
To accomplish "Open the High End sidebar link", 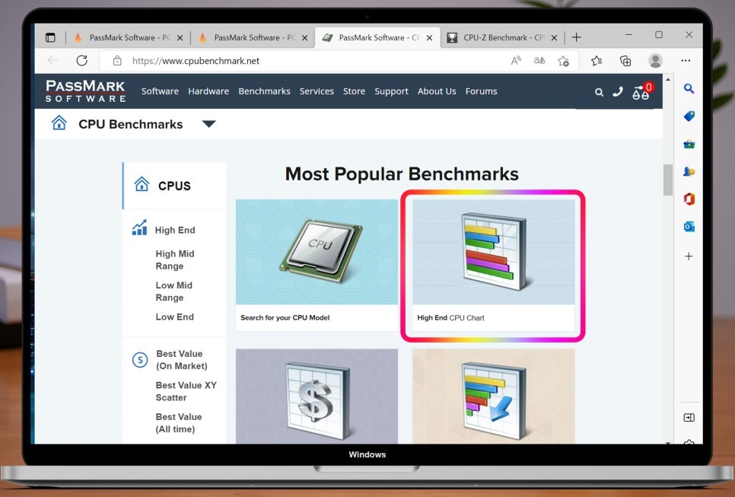I will 175,230.
